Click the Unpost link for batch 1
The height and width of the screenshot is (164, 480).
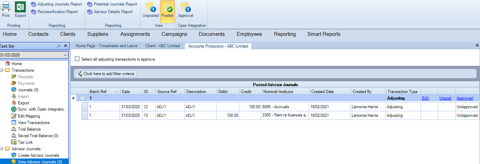[445, 98]
